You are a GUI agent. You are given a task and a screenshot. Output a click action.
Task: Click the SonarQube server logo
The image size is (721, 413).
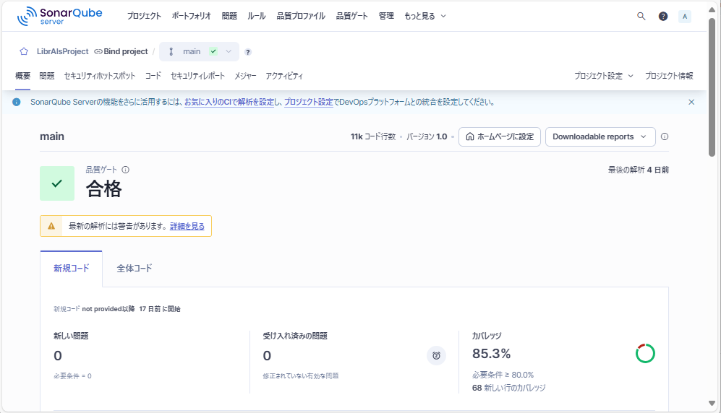tap(59, 16)
